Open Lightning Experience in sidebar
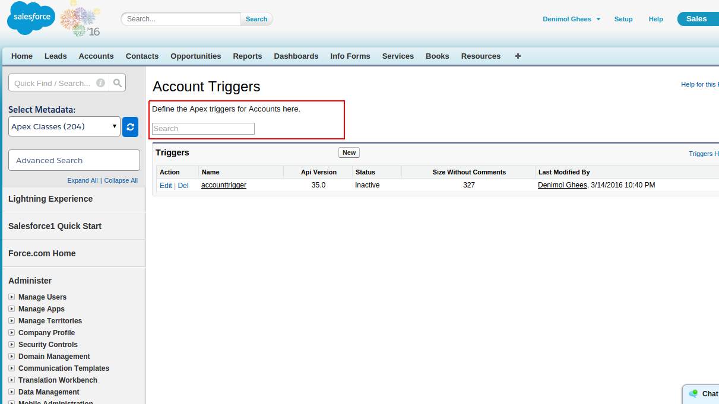This screenshot has height=404, width=719. pyautogui.click(x=50, y=199)
